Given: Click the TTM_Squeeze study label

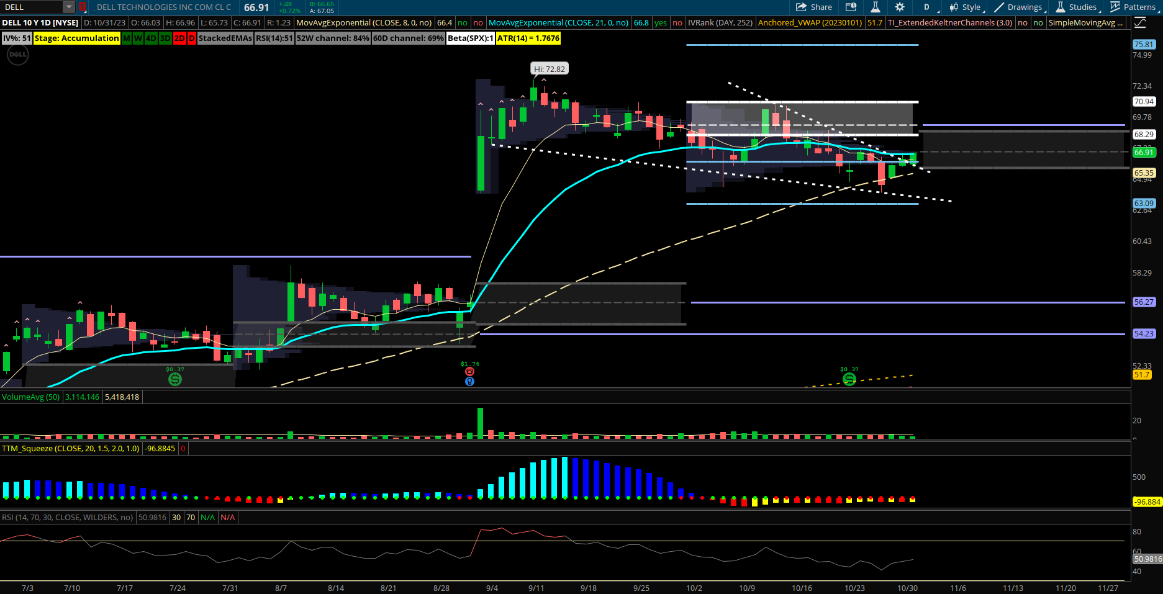Looking at the screenshot, I should click(x=71, y=449).
